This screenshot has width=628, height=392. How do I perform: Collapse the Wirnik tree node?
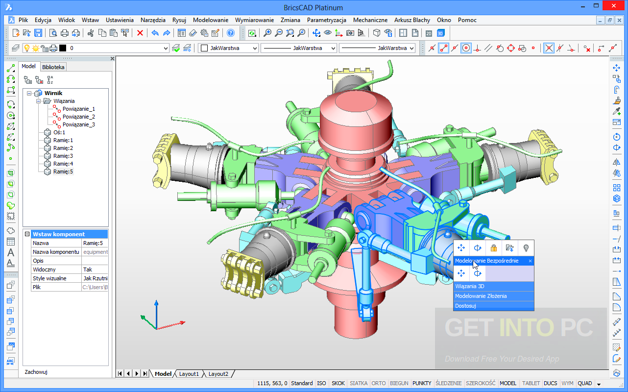click(x=29, y=93)
